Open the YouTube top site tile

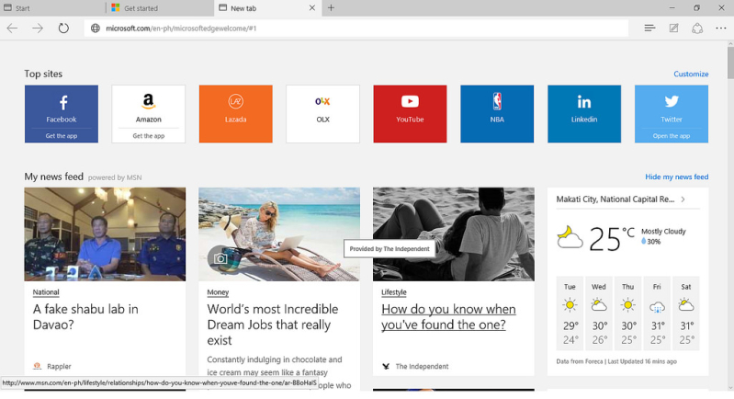tap(410, 114)
